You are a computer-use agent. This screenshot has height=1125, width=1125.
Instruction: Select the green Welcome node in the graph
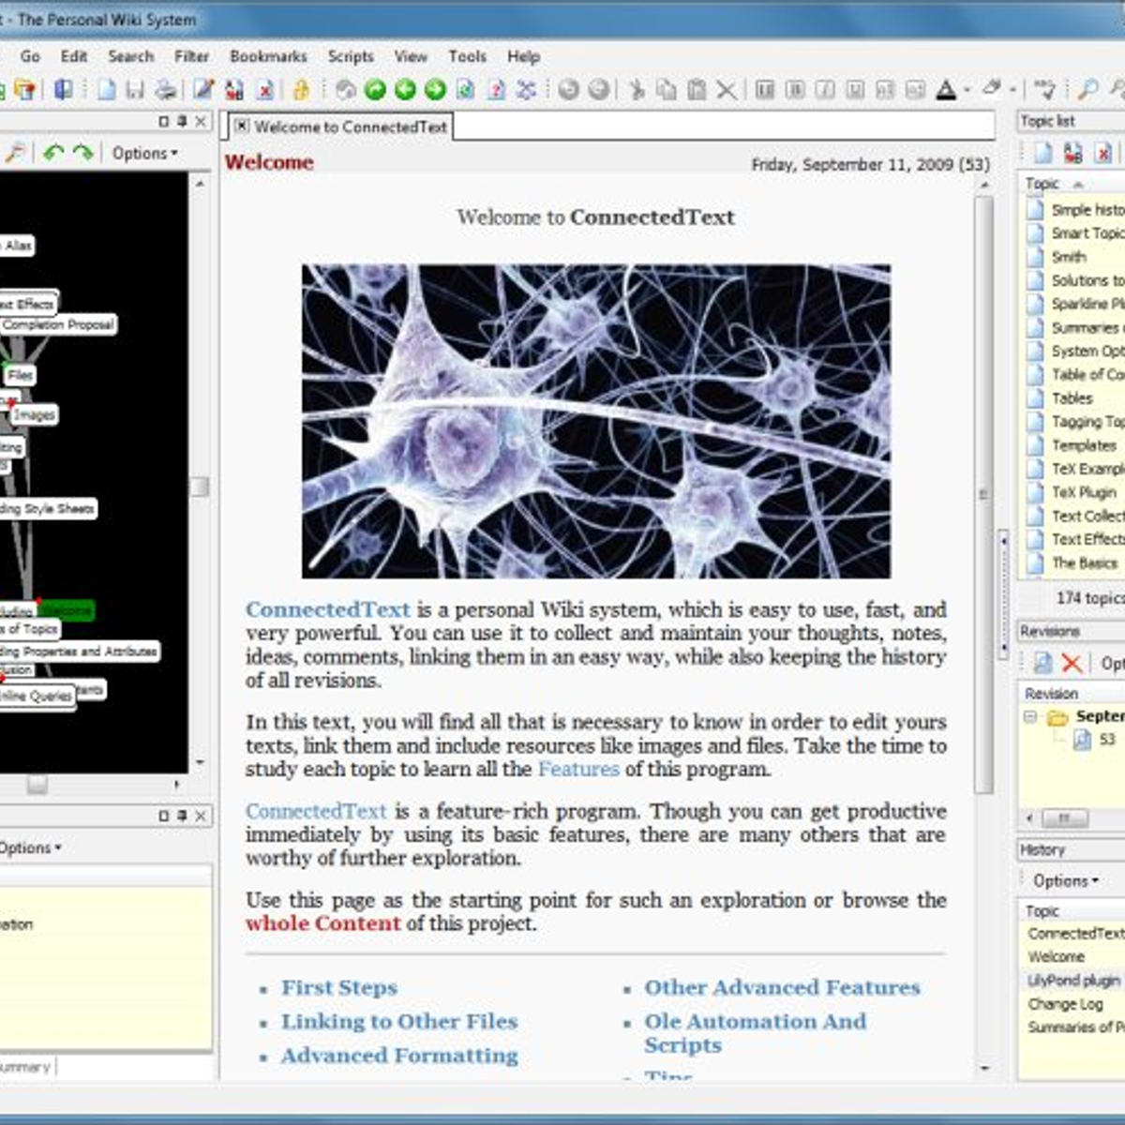tap(67, 610)
